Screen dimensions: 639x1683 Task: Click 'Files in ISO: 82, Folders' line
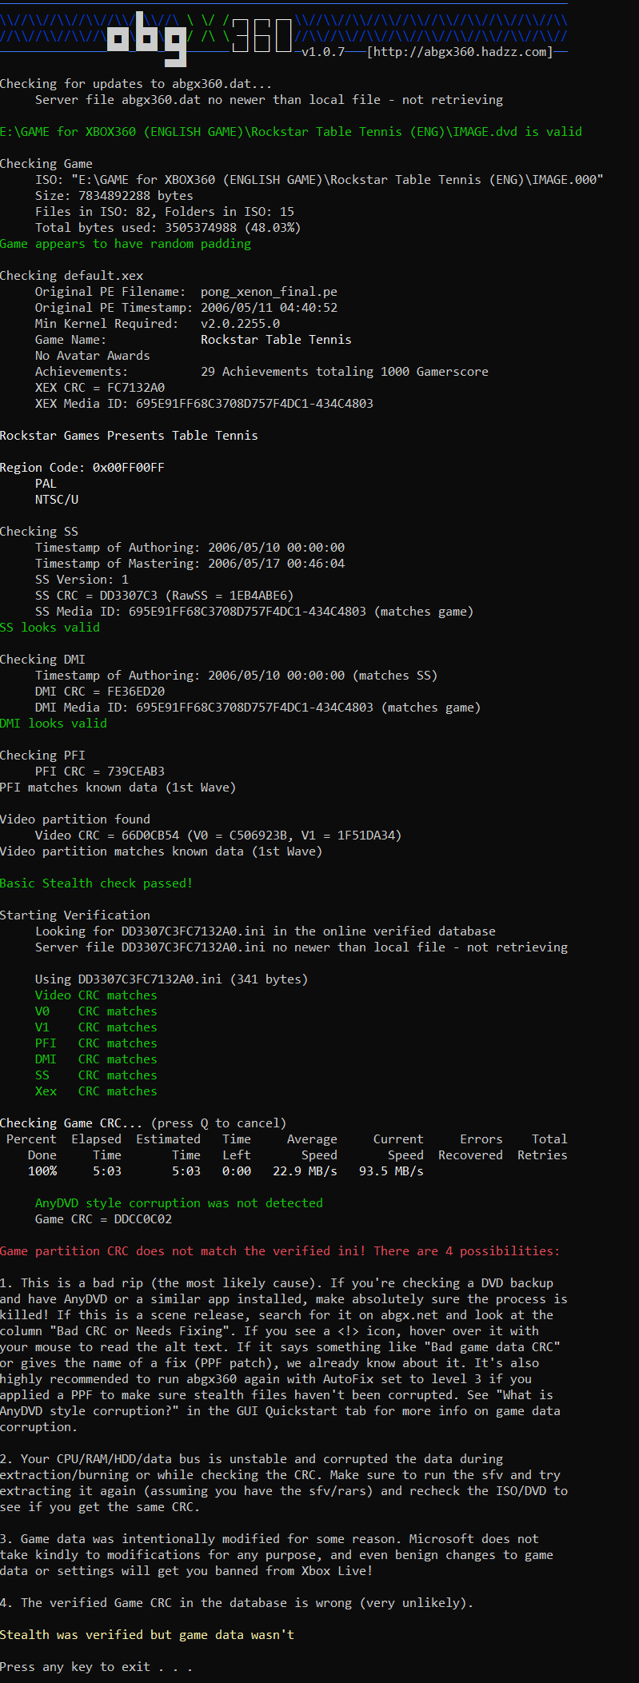165,212
